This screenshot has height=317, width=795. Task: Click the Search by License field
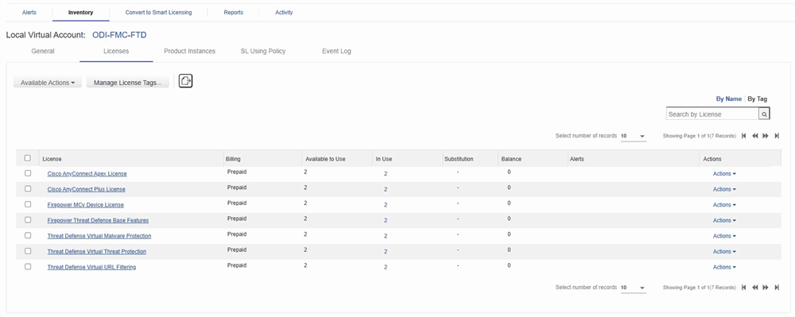point(712,114)
